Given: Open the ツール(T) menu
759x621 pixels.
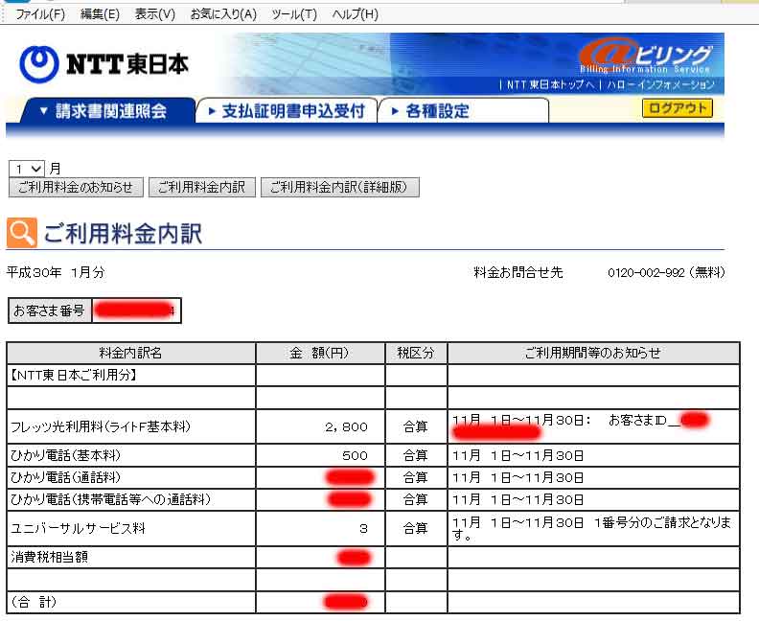Looking at the screenshot, I should pyautogui.click(x=294, y=14).
